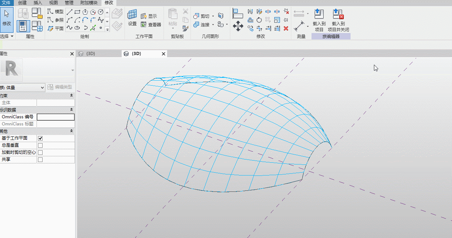Viewport: 452px width, 238px height.
Task: Open the 视图 ribbon tab
Action: pos(53,2)
